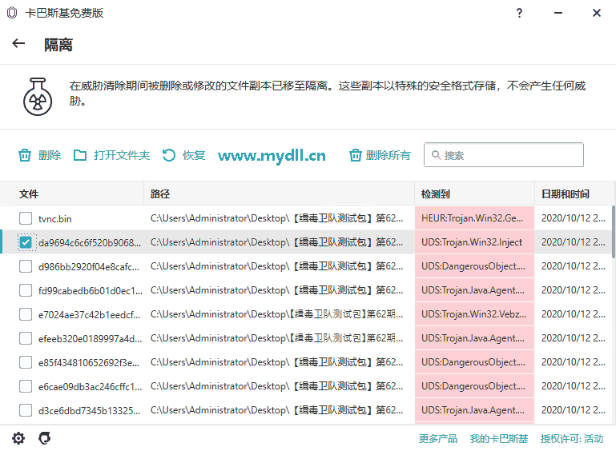Tick checkbox for e6cae09db3ac246cffc1 file
The image size is (616, 451).
[26, 386]
